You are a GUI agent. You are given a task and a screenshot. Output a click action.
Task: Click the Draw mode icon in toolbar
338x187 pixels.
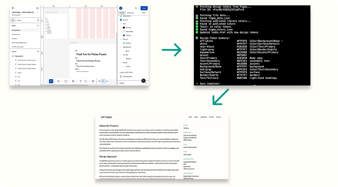pos(99,81)
